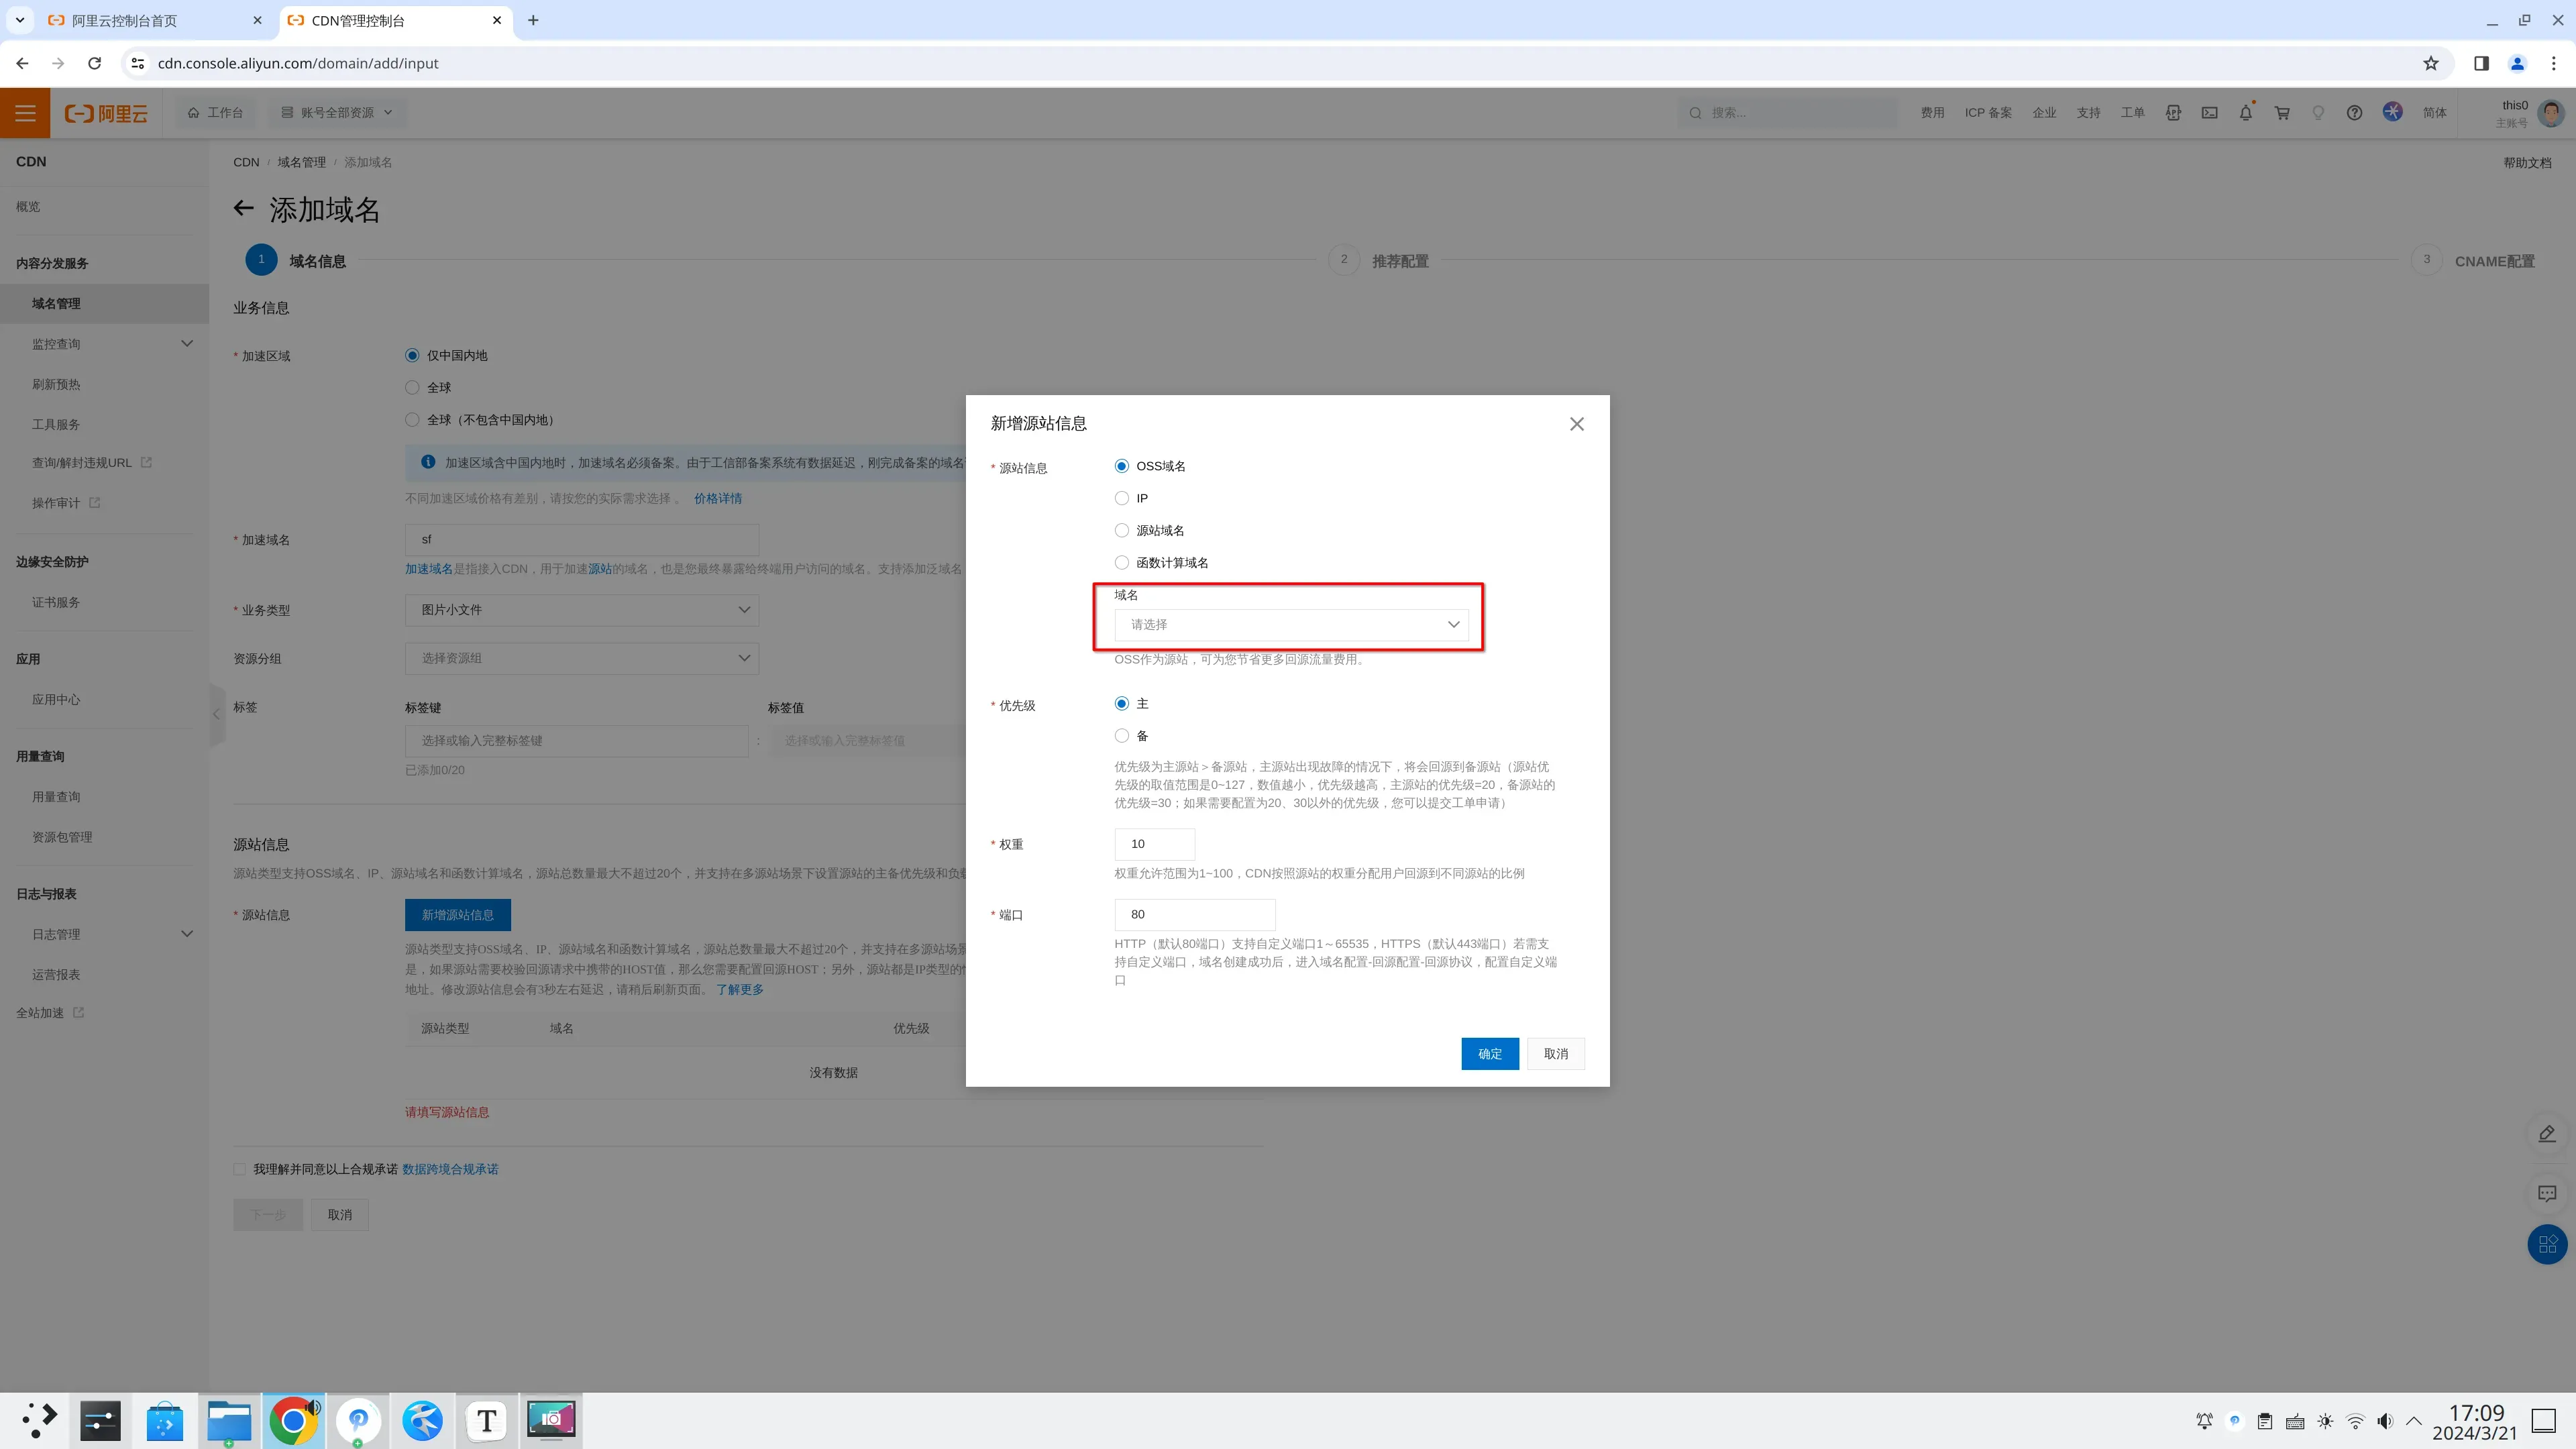The width and height of the screenshot is (2576, 1449).
Task: Bookmark page with star icon
Action: pyautogui.click(x=2430, y=63)
